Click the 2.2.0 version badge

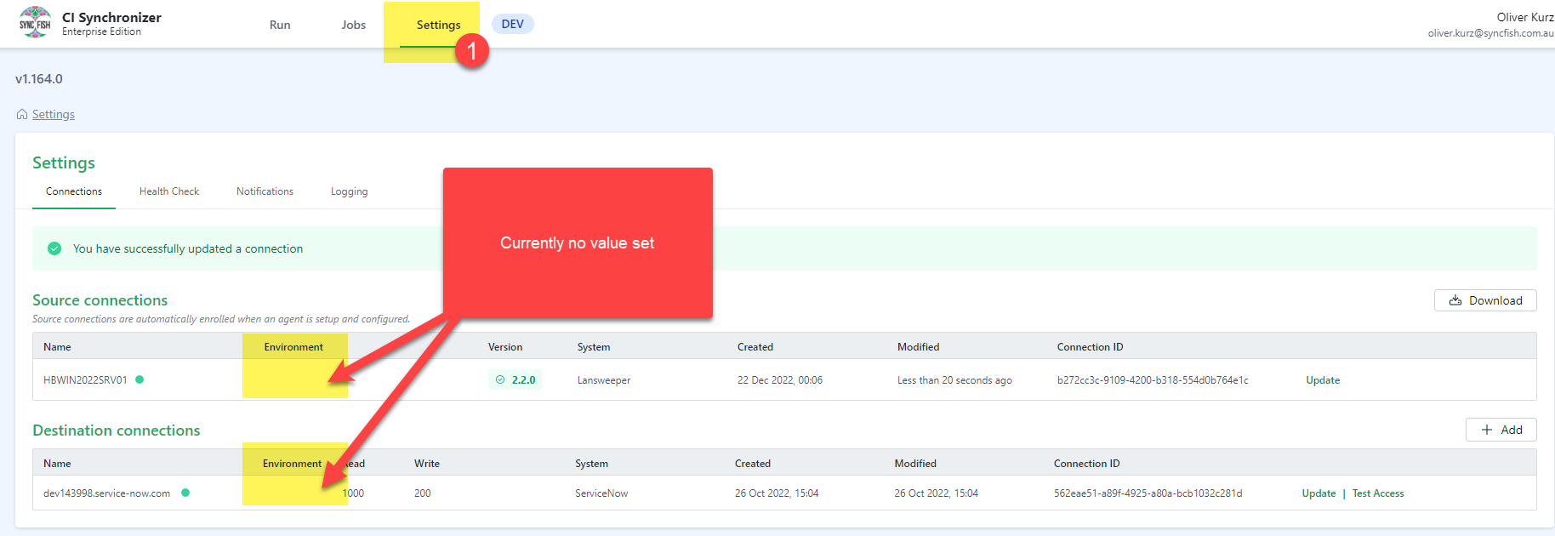(x=515, y=380)
